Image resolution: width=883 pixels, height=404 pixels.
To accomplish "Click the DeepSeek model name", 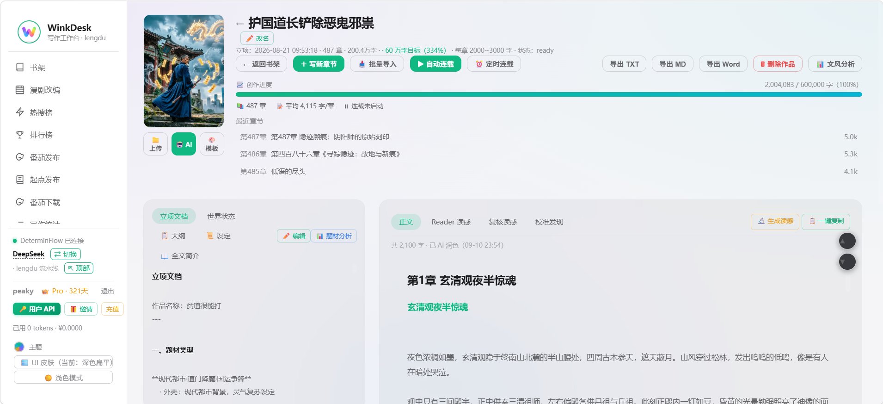I will pyautogui.click(x=29, y=254).
